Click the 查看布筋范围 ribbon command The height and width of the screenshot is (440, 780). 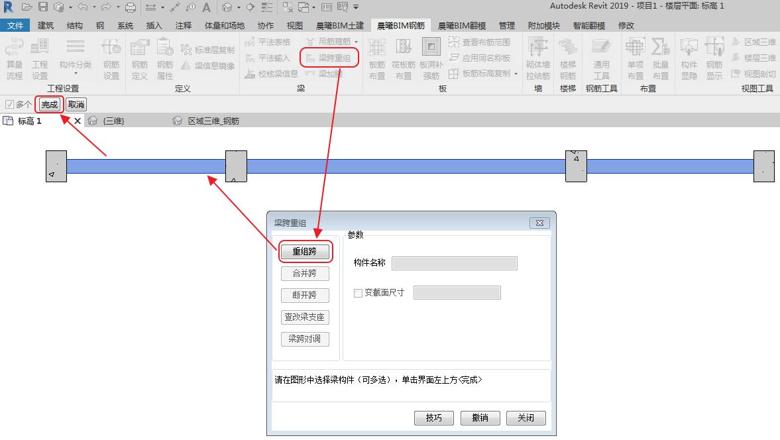(480, 42)
